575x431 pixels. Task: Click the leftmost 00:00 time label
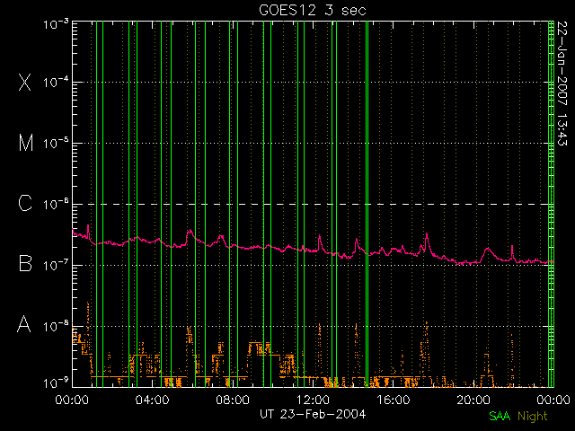(x=72, y=400)
